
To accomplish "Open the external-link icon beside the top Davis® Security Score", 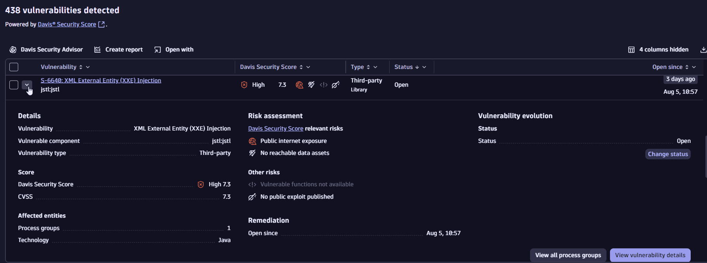I will point(102,24).
